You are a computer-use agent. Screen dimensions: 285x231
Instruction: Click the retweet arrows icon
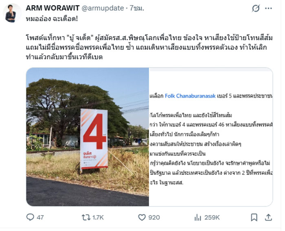click(86, 217)
